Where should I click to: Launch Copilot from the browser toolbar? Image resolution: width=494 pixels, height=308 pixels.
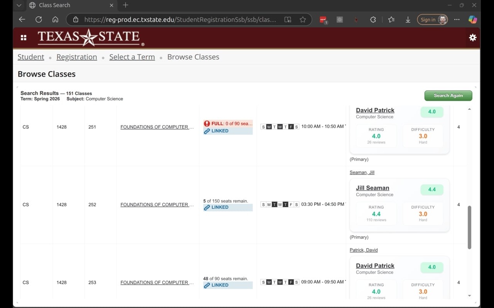[x=472, y=19]
